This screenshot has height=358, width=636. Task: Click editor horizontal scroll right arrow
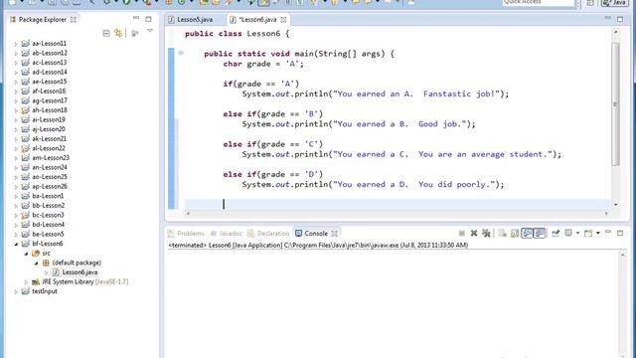pos(606,213)
